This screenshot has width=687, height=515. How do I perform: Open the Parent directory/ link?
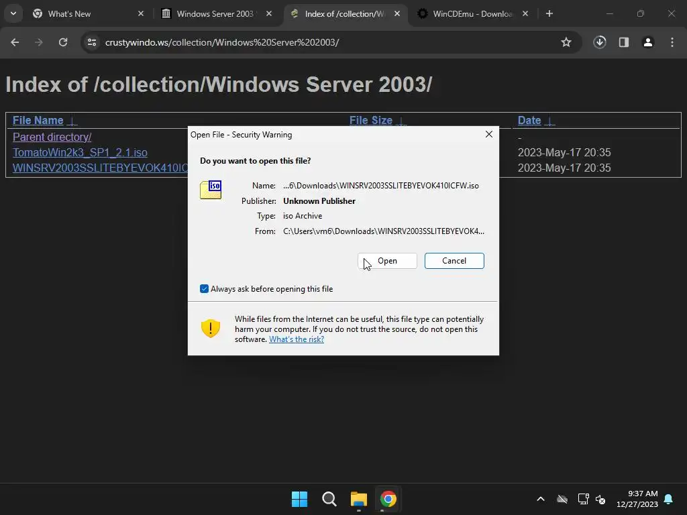pos(52,137)
